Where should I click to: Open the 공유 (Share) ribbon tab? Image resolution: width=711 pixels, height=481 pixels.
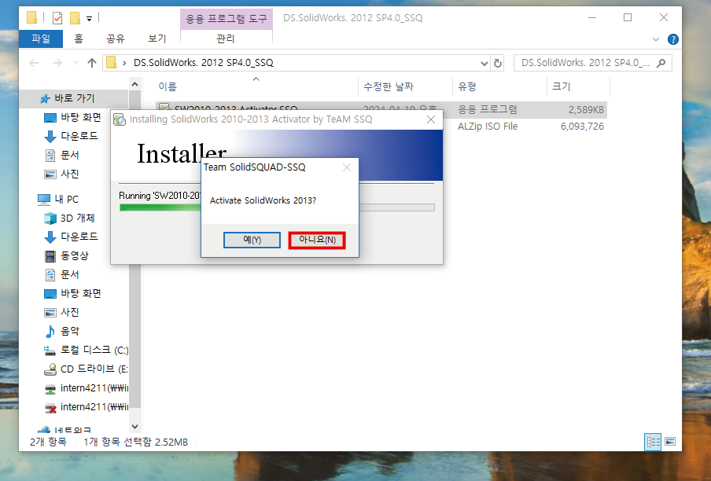[x=115, y=39]
